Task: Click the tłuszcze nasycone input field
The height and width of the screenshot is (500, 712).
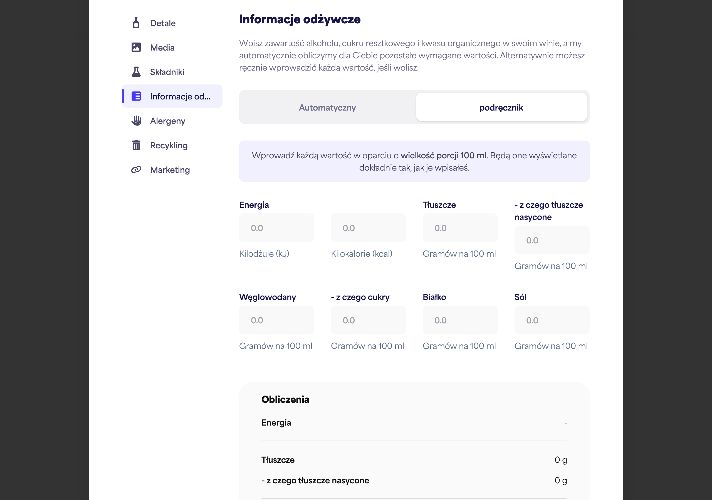Action: 552,240
